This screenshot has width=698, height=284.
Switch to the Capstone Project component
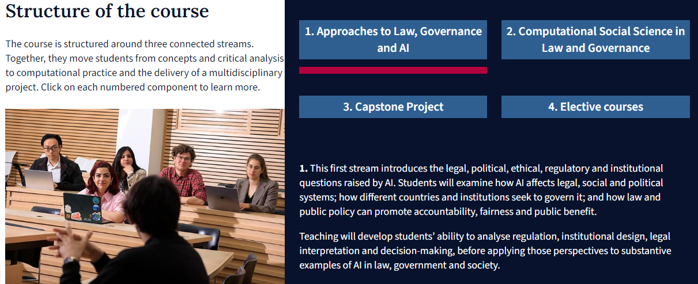tap(393, 107)
